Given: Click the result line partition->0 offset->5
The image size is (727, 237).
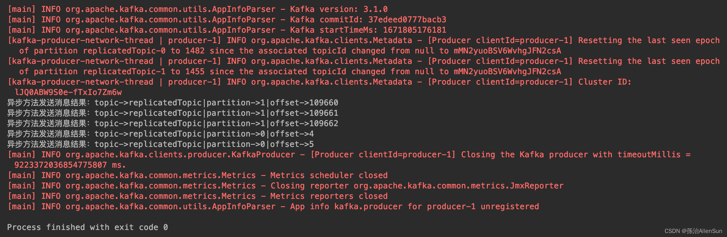Looking at the screenshot, I should (x=161, y=144).
